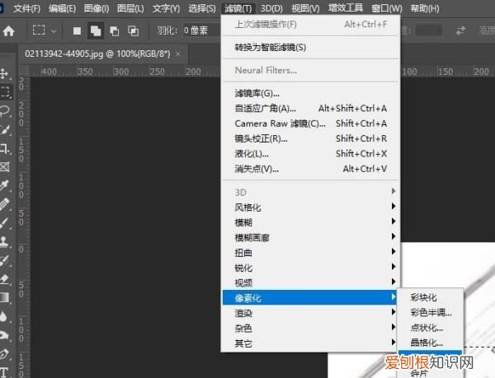Close the 02113942-44905.jpg document tab

pyautogui.click(x=177, y=54)
